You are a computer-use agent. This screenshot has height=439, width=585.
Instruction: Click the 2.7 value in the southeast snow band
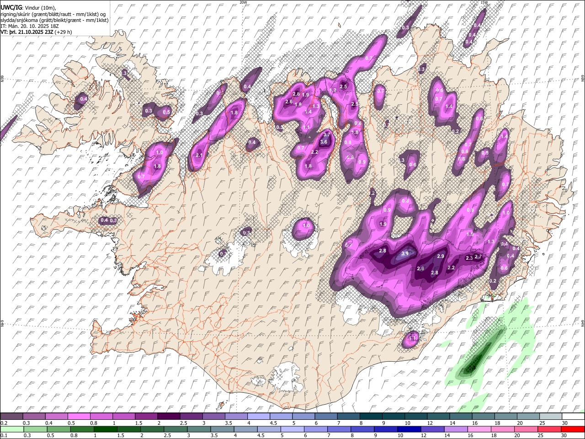tap(479, 257)
